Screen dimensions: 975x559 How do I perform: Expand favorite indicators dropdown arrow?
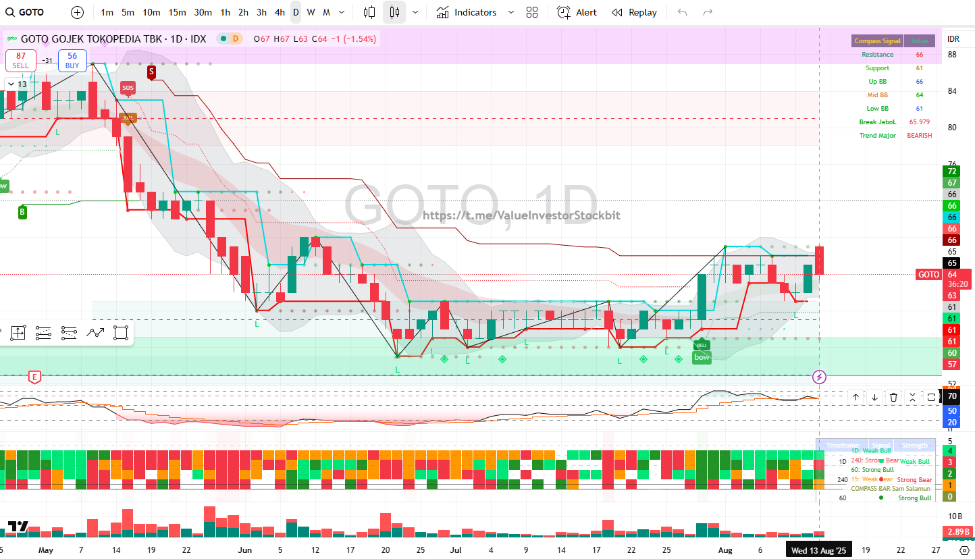pyautogui.click(x=510, y=12)
